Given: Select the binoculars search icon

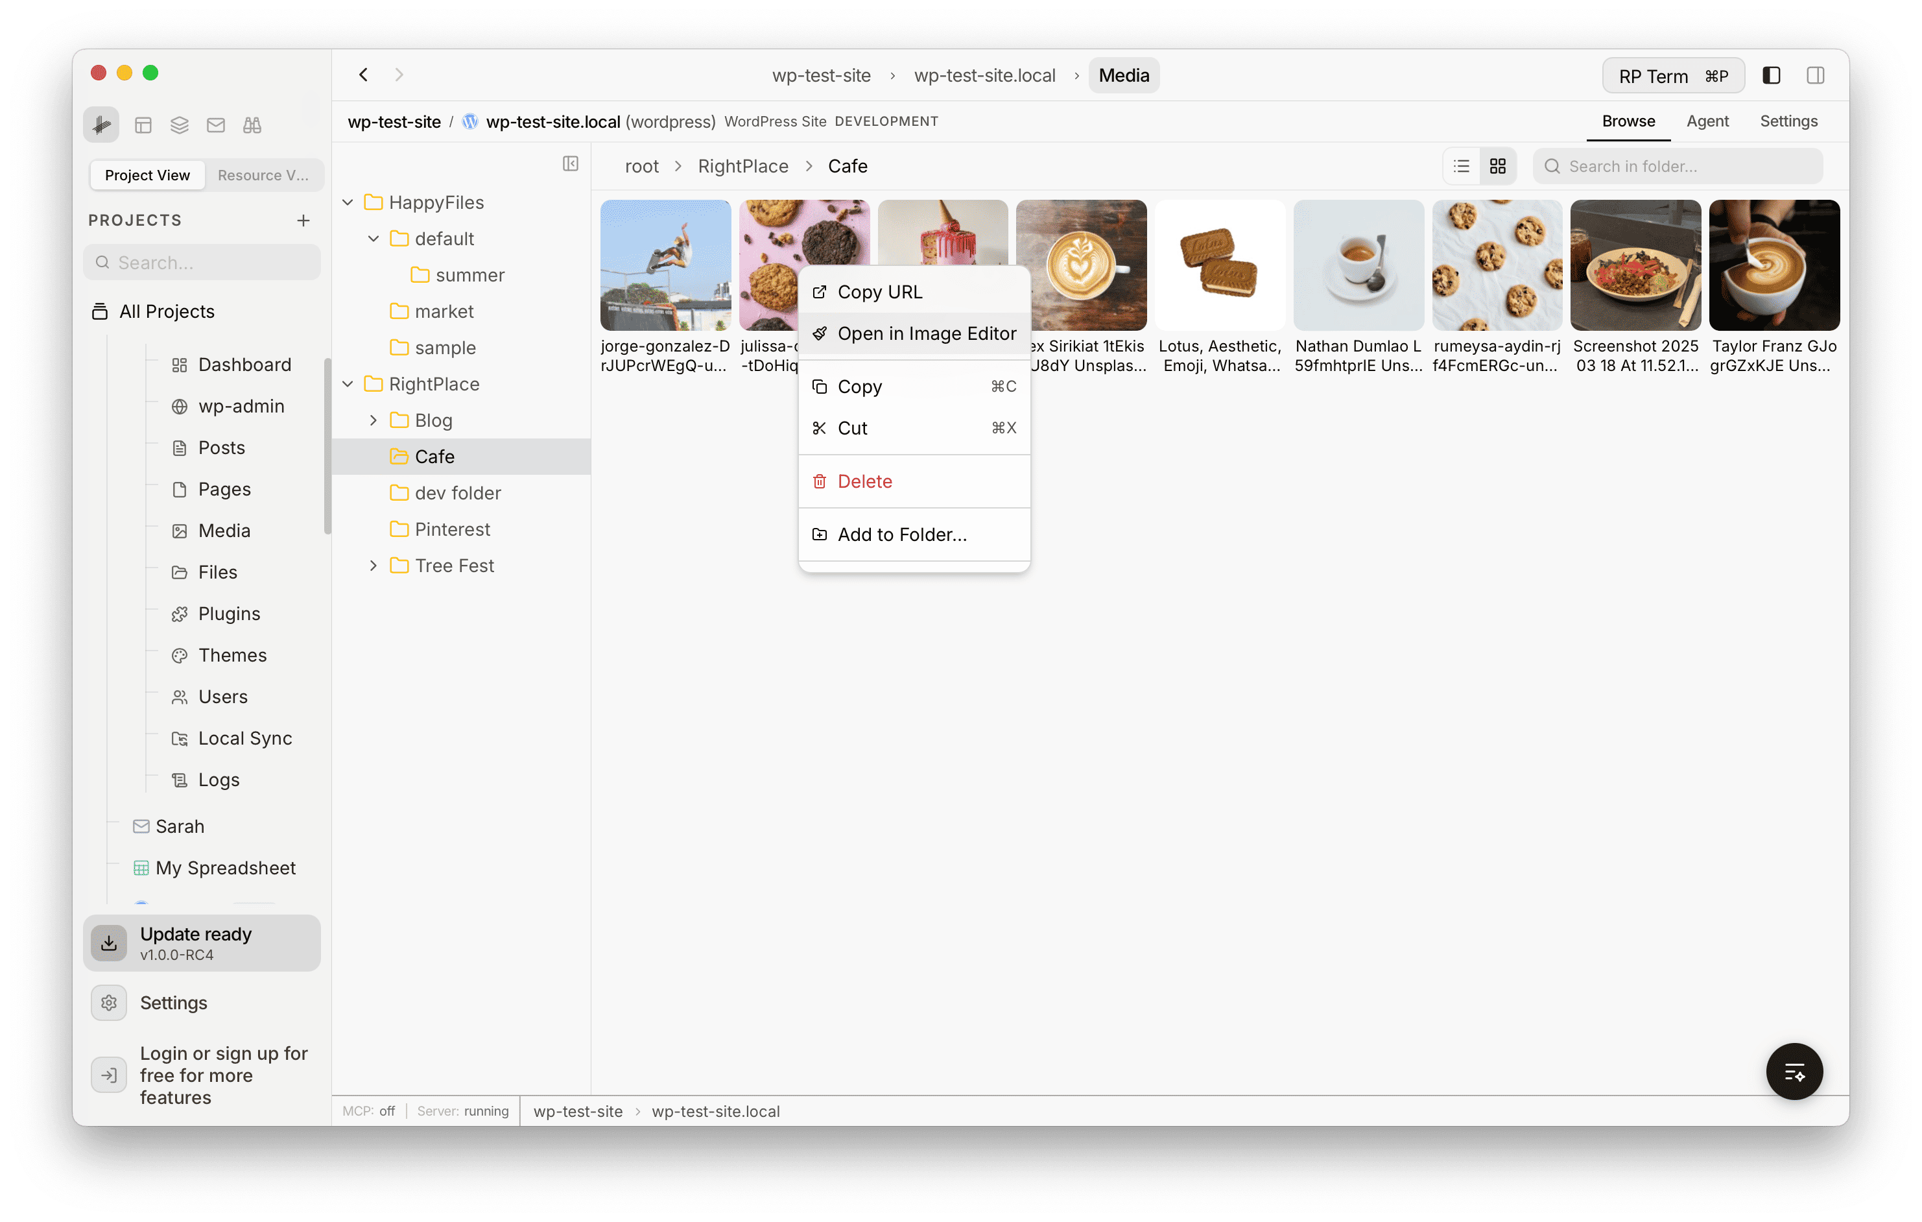Looking at the screenshot, I should [x=252, y=125].
